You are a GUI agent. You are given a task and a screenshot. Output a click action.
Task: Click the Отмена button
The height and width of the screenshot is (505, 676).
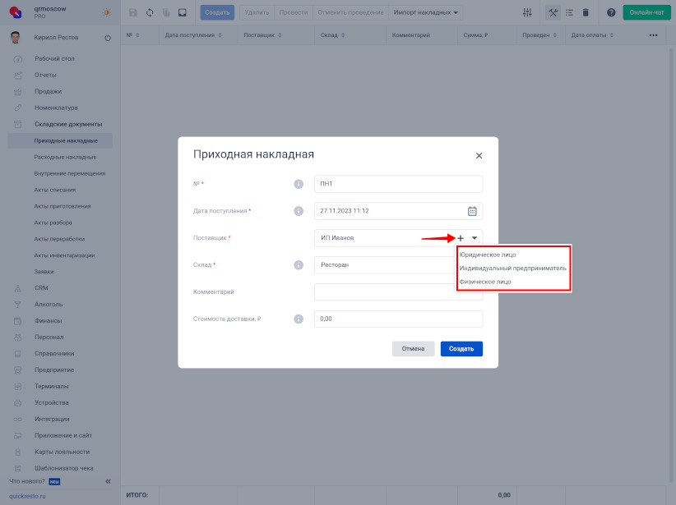point(413,349)
